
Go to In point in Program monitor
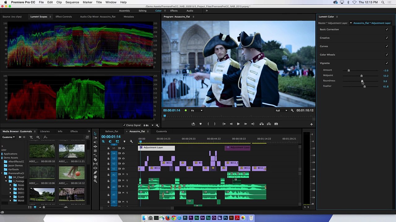click(x=224, y=124)
